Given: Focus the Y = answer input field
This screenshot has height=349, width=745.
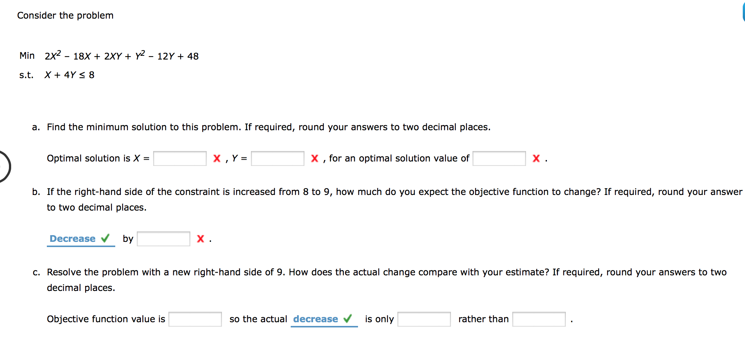Looking at the screenshot, I should [278, 159].
